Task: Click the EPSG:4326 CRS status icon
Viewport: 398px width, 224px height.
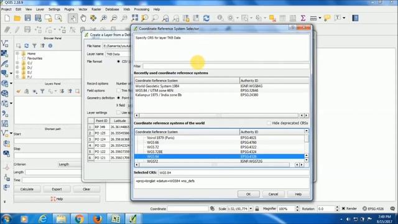Action: (373, 208)
